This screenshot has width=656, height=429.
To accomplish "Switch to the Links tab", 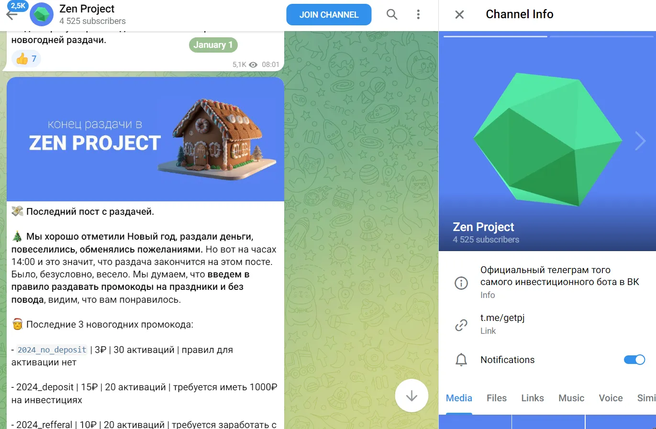I will pyautogui.click(x=533, y=398).
